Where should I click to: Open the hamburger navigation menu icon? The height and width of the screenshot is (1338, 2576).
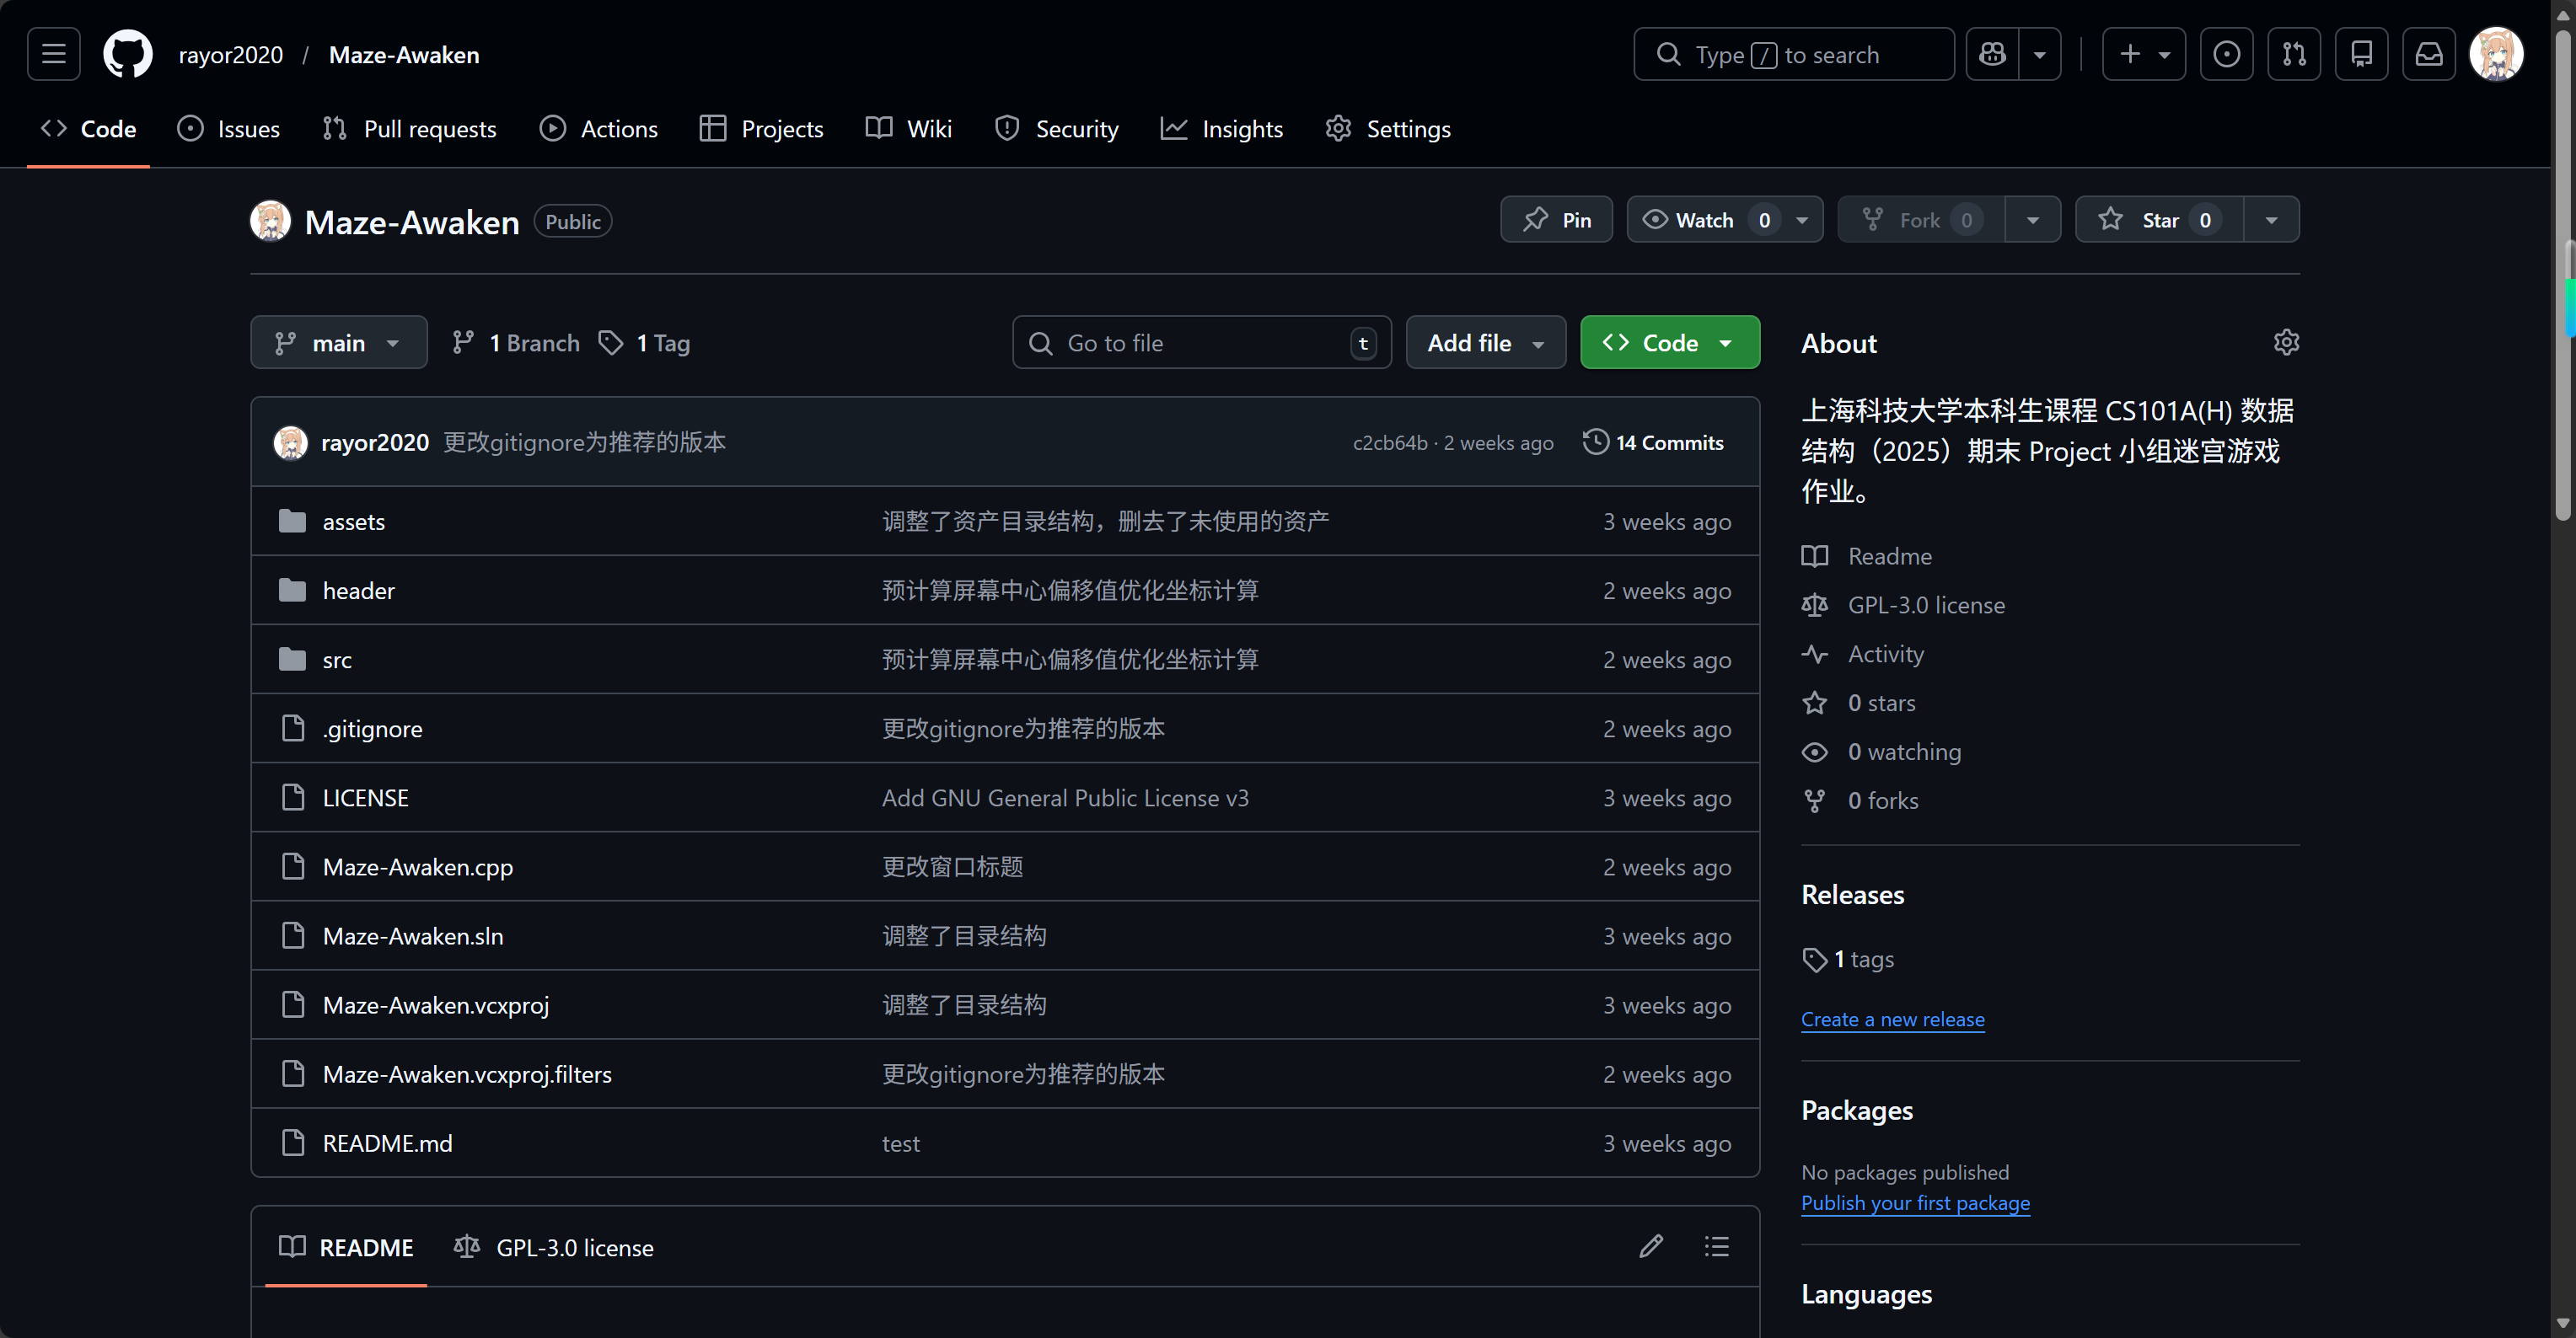coord(53,54)
